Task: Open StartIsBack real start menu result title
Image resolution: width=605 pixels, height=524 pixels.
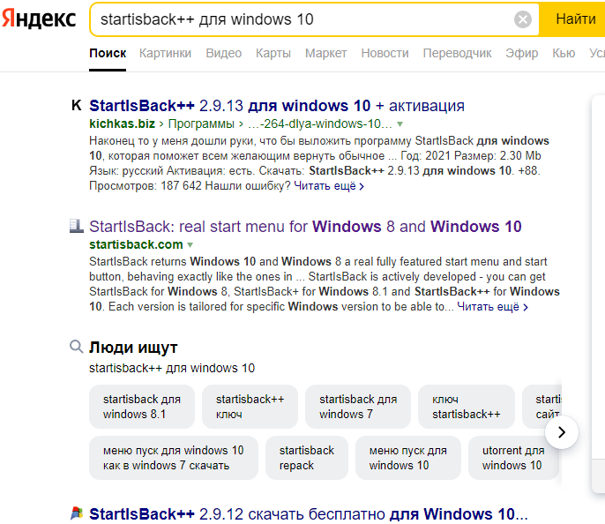Action: [305, 226]
